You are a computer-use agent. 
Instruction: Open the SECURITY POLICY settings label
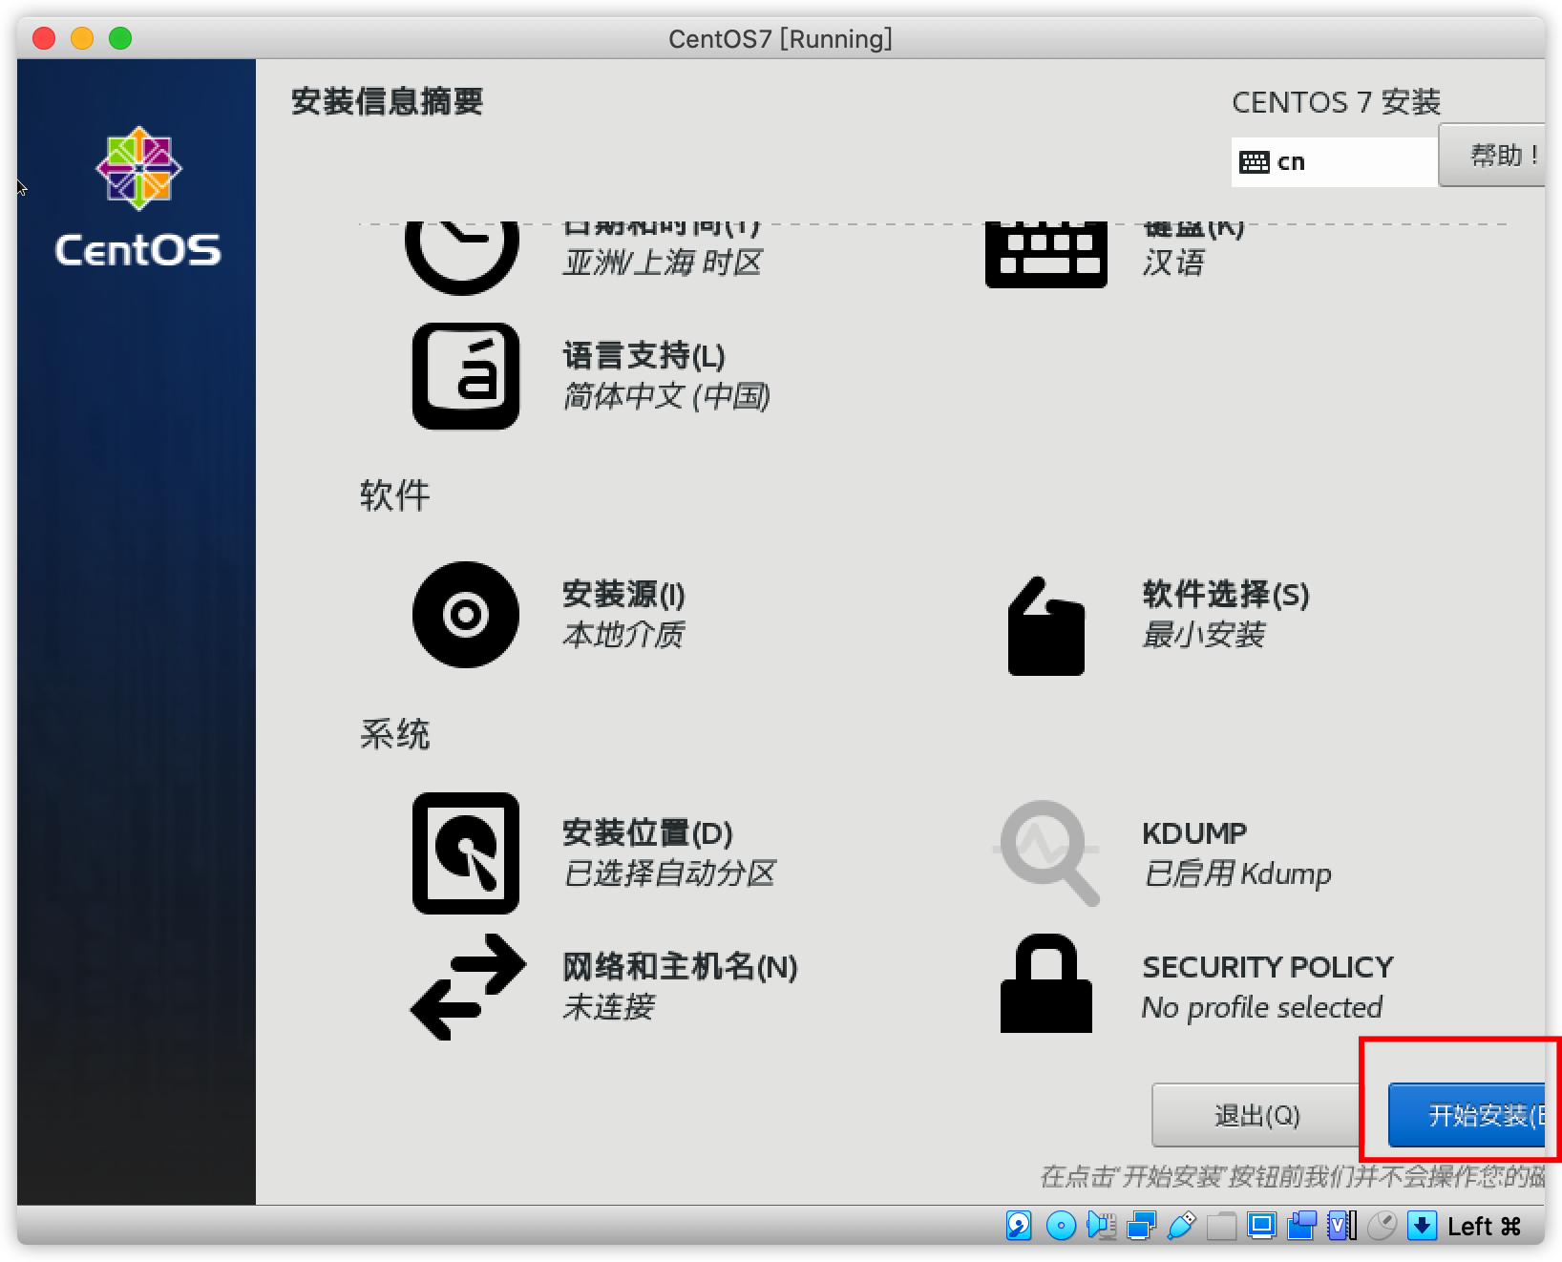(x=1268, y=967)
